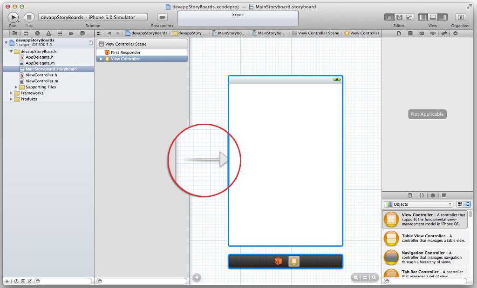Switch to the Assistant editor

[399, 17]
